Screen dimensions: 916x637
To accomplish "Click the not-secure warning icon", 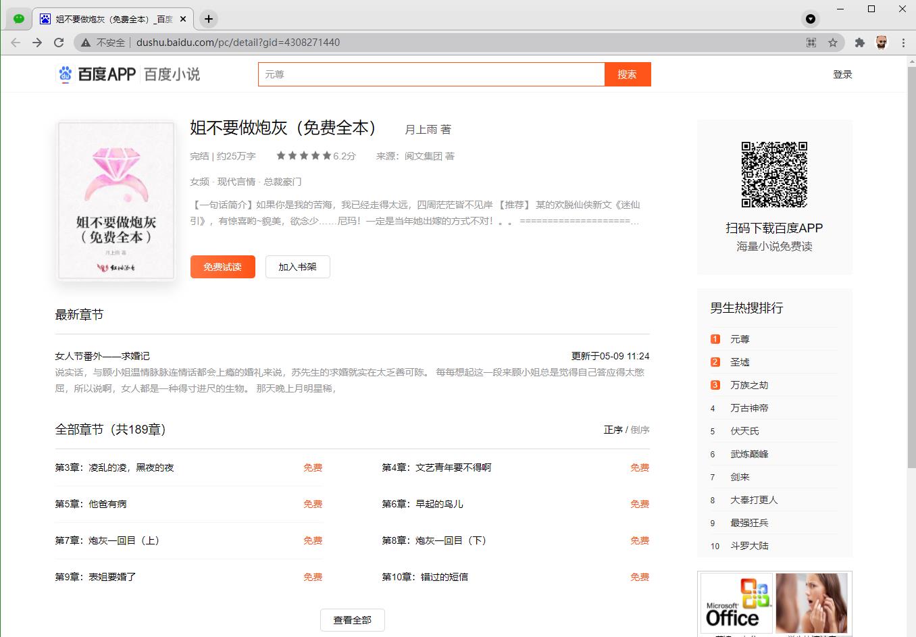I will pos(86,43).
